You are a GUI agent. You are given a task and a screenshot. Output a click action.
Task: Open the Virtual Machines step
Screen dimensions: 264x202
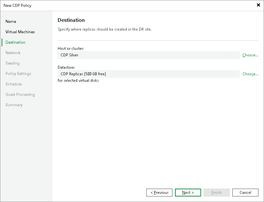click(x=20, y=32)
